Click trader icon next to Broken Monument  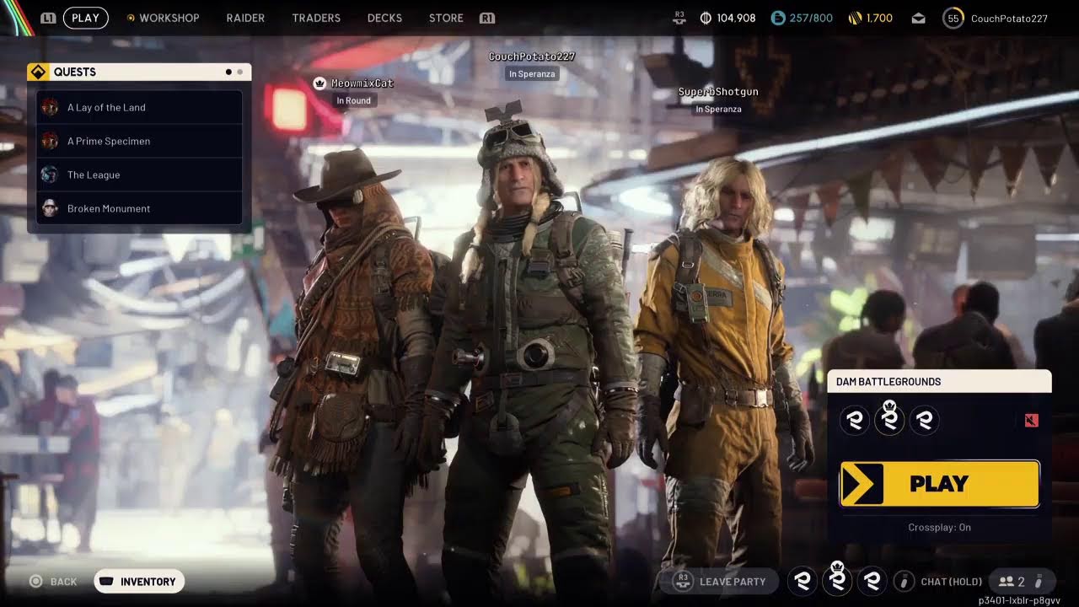(50, 208)
